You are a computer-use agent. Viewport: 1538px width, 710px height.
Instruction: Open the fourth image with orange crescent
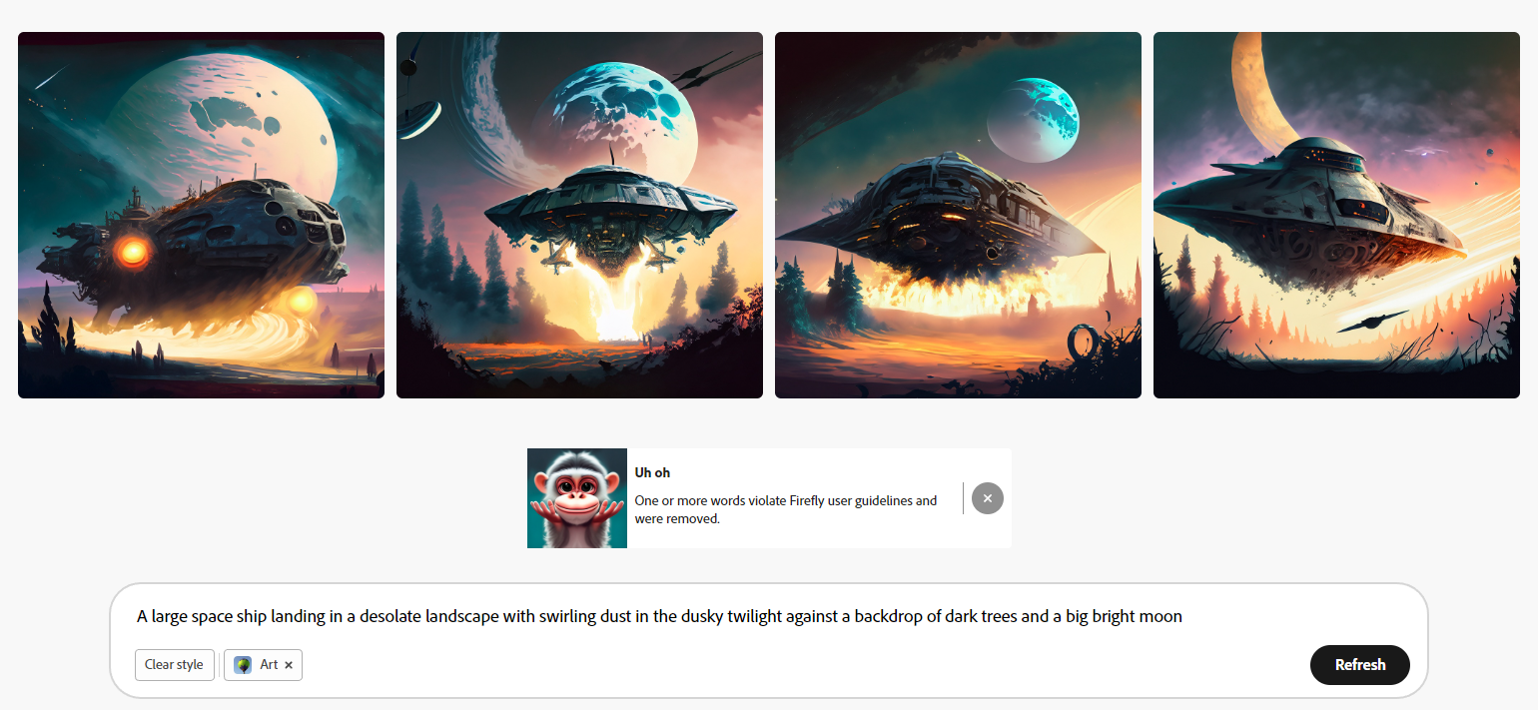click(x=1336, y=215)
